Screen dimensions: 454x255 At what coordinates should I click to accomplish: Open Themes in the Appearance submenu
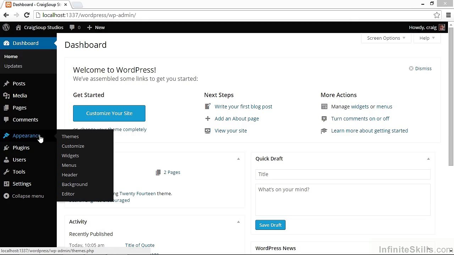tap(70, 136)
